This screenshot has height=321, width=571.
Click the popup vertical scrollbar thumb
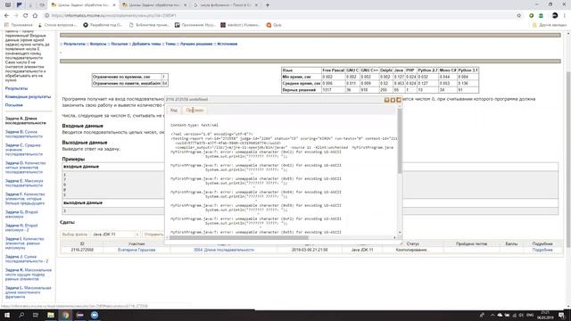pyautogui.click(x=400, y=141)
